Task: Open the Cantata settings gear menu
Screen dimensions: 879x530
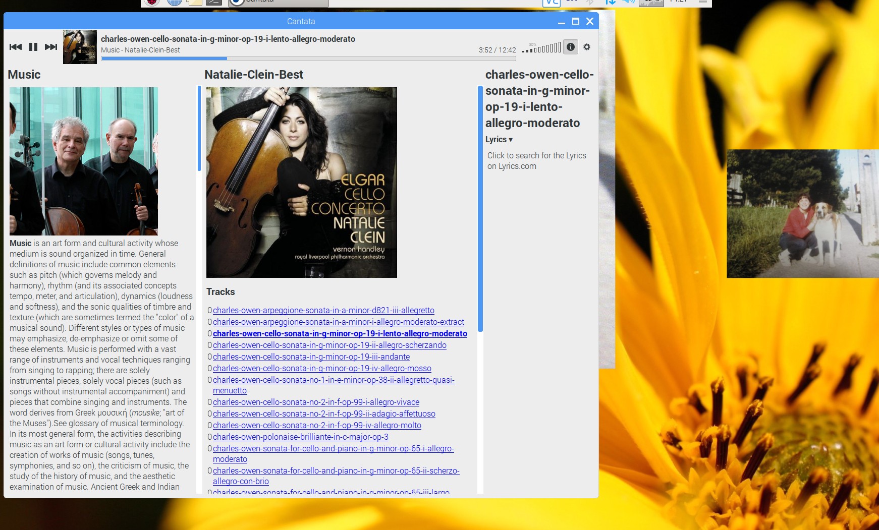Action: point(587,47)
